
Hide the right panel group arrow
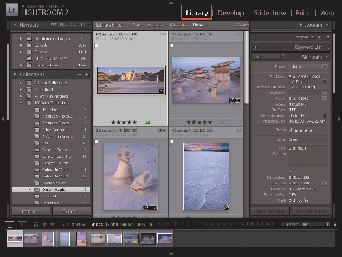[x=339, y=119]
